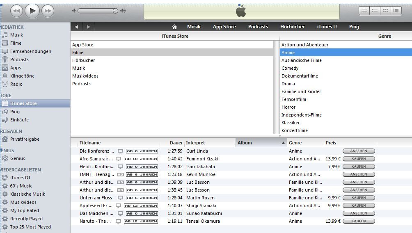
Task: Open Podcasts library in the sidebar
Action: pos(19,59)
